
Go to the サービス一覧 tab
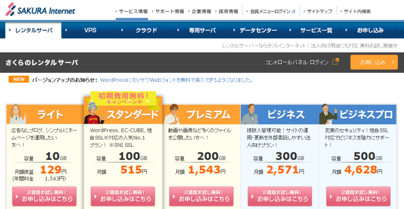[x=316, y=30]
